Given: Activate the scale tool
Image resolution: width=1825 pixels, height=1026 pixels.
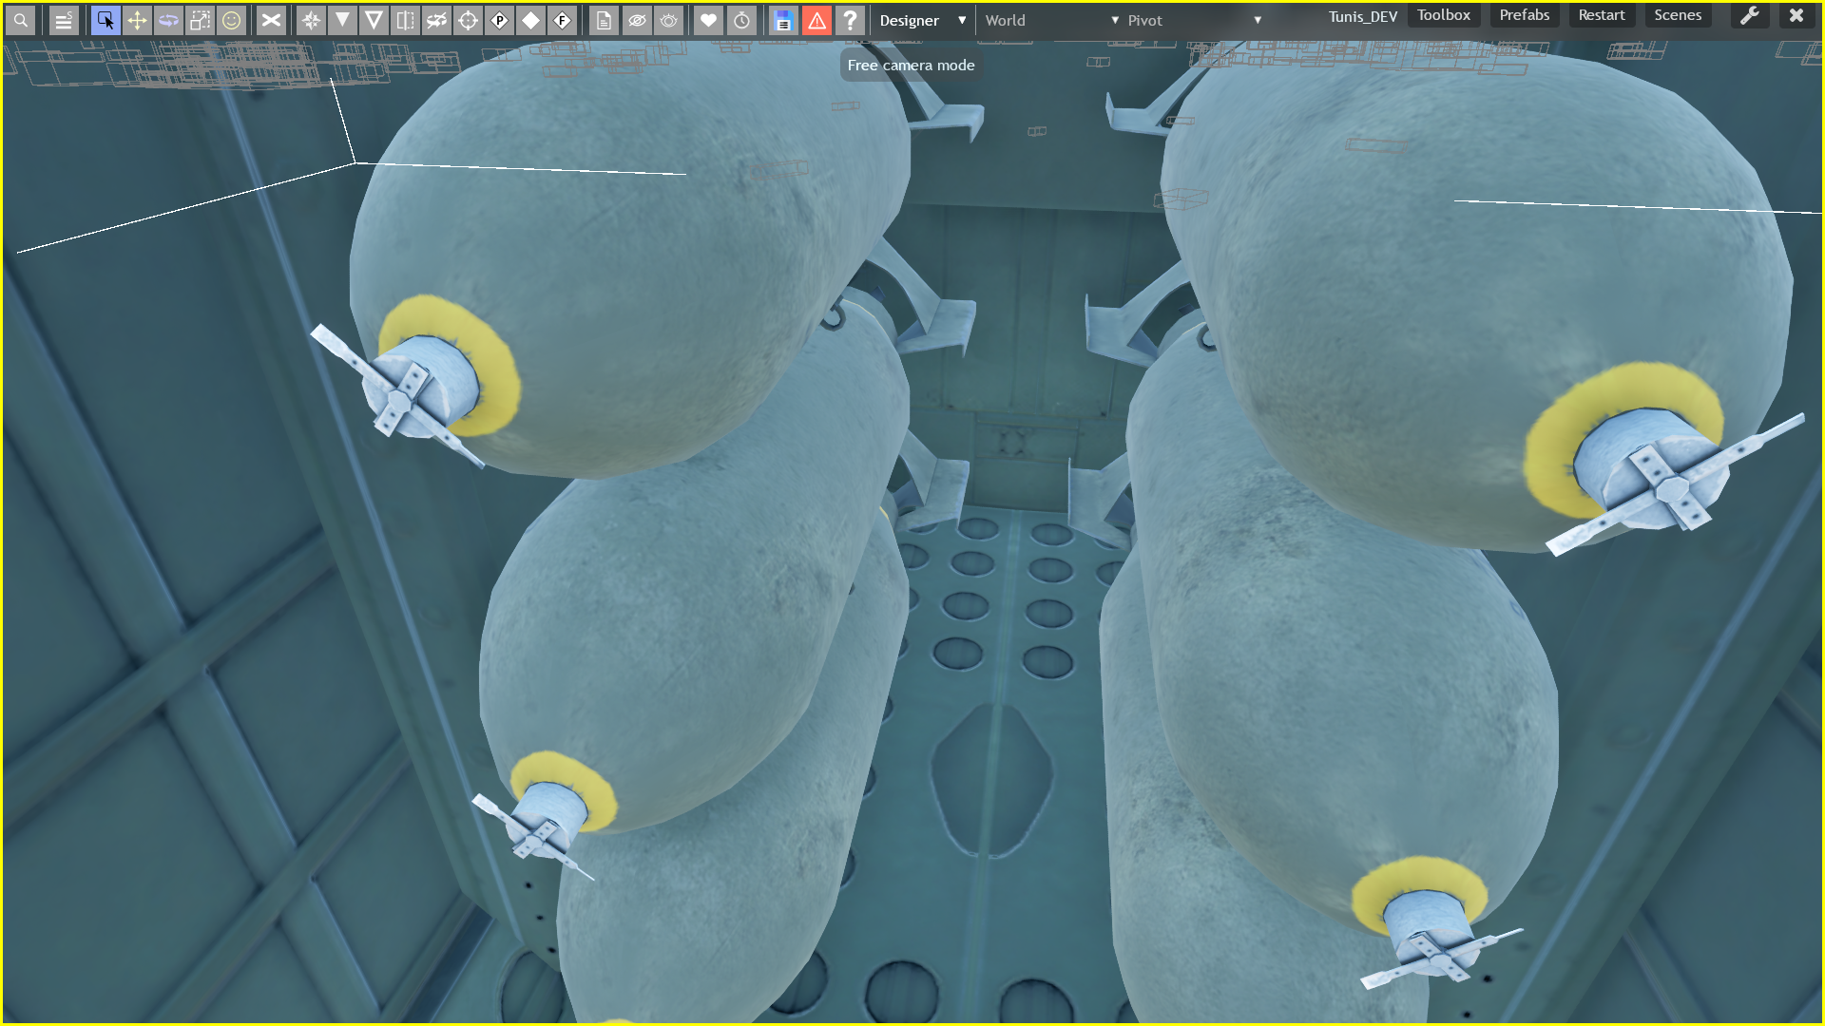Looking at the screenshot, I should click(x=200, y=20).
